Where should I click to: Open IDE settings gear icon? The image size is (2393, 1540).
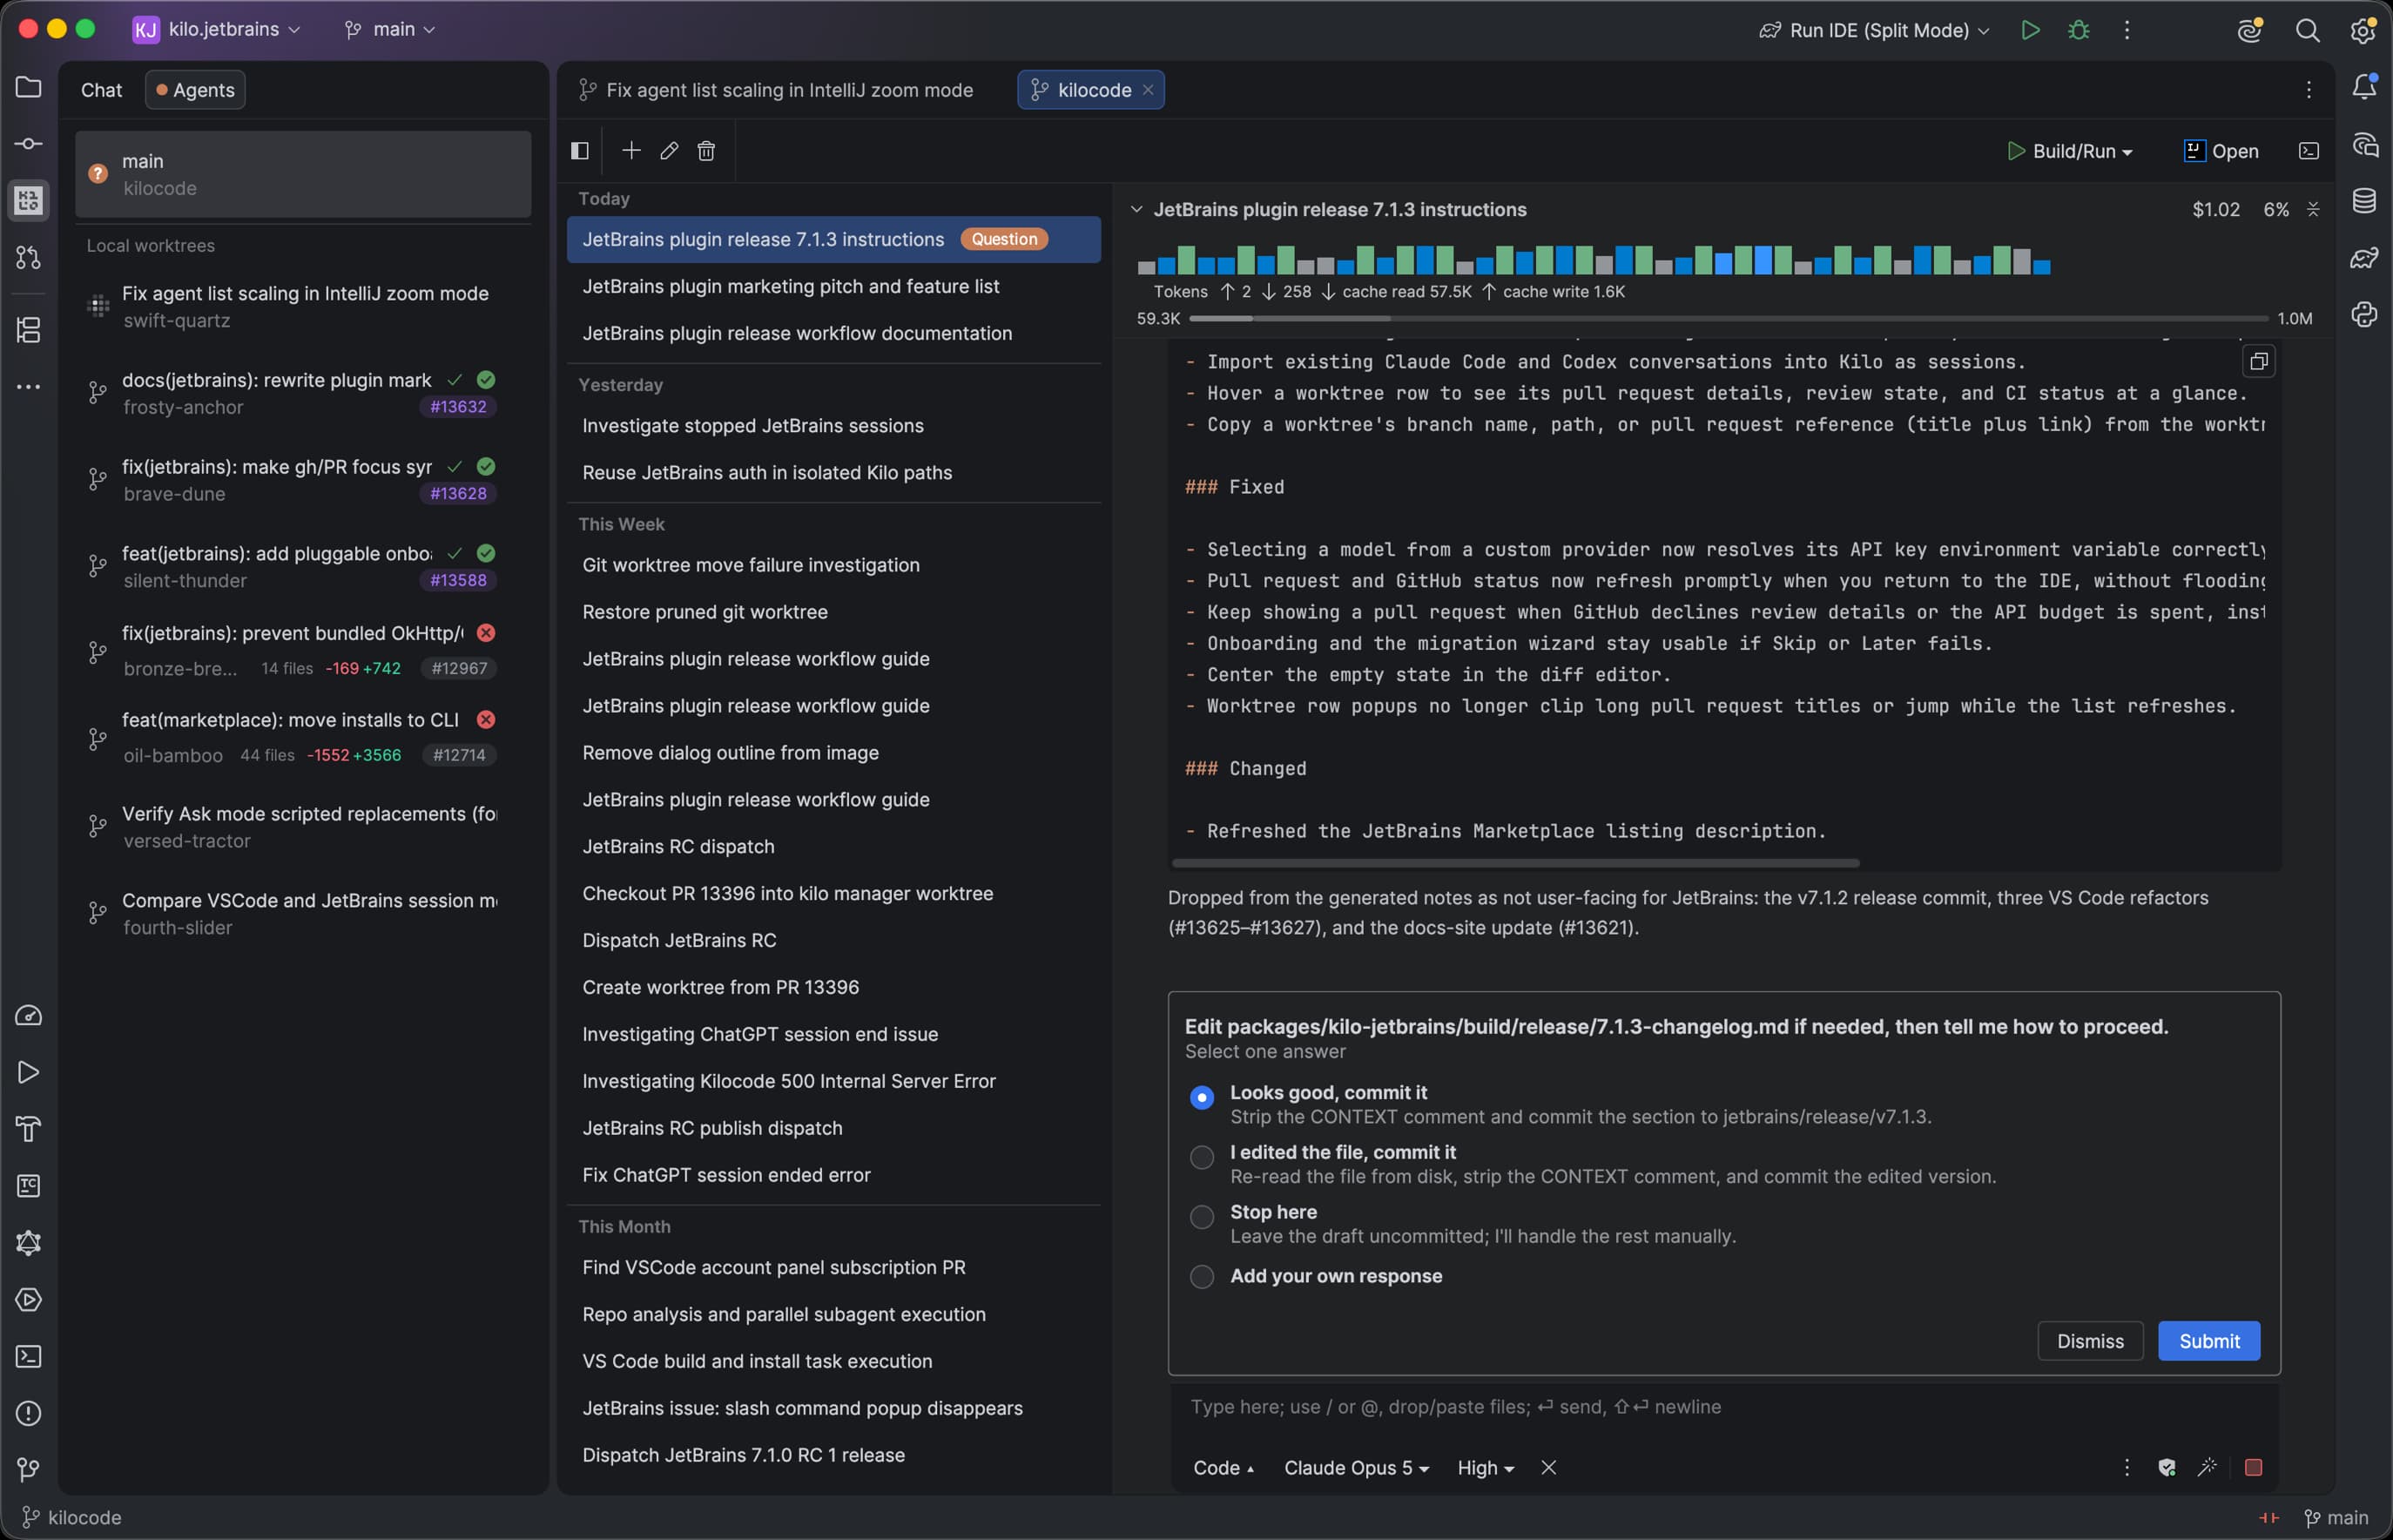[x=2363, y=30]
